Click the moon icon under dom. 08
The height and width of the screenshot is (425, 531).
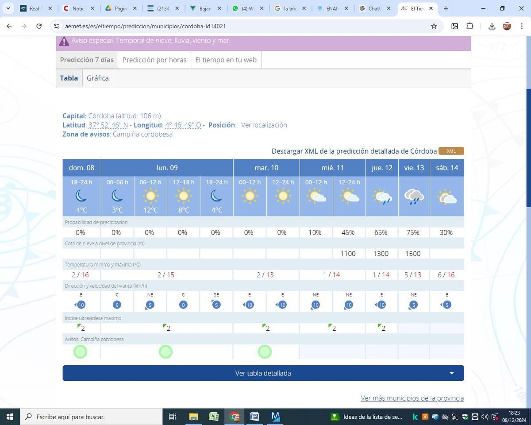[81, 195]
